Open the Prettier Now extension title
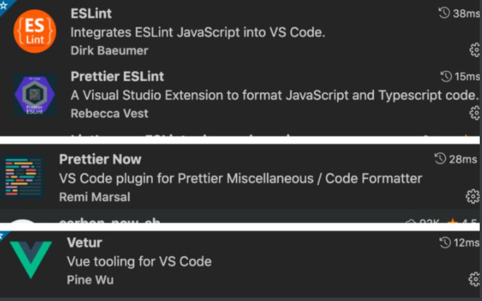The image size is (482, 301). [x=100, y=160]
